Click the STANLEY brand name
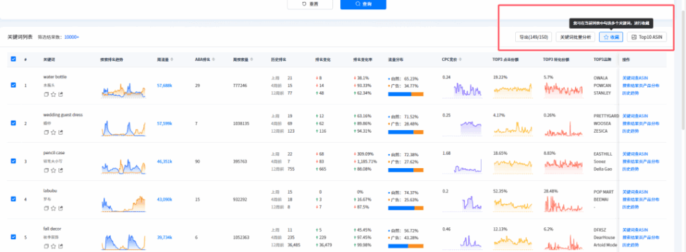 point(602,92)
